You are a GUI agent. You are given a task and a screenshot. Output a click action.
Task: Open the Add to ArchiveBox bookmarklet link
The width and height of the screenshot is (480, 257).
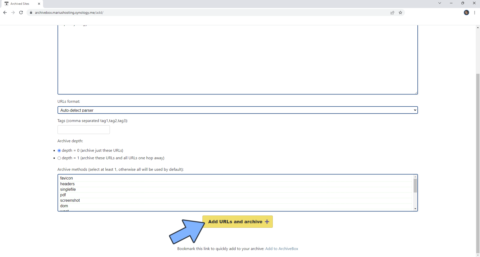click(282, 249)
